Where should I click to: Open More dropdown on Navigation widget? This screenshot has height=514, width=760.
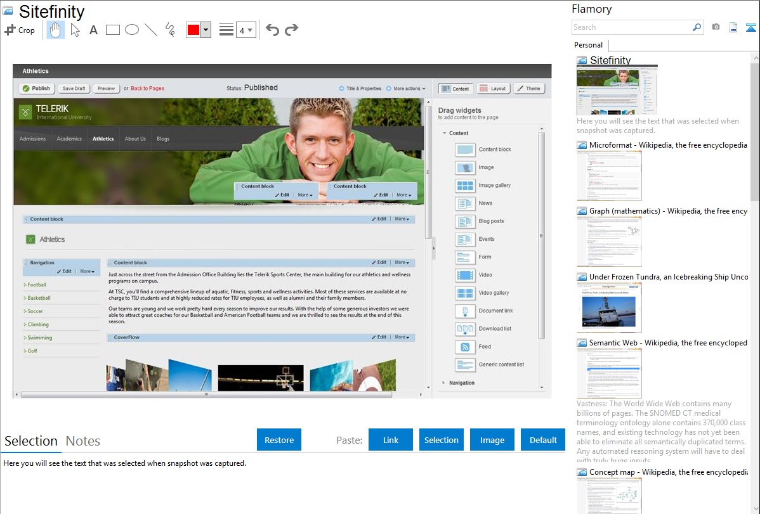coord(88,271)
